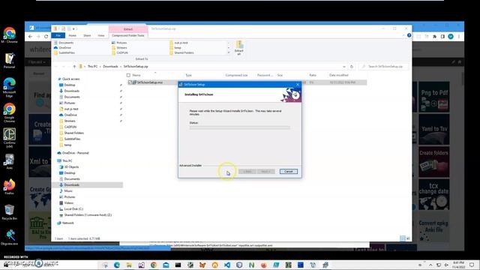Open SubtitleFiles folder in navigation pane

pyautogui.click(x=72, y=139)
